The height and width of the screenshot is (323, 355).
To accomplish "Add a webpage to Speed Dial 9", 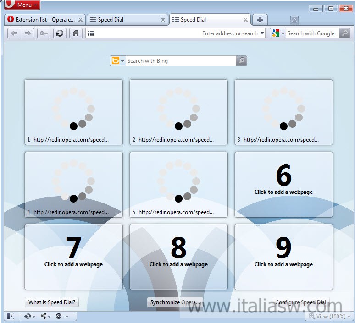I will 284,257.
